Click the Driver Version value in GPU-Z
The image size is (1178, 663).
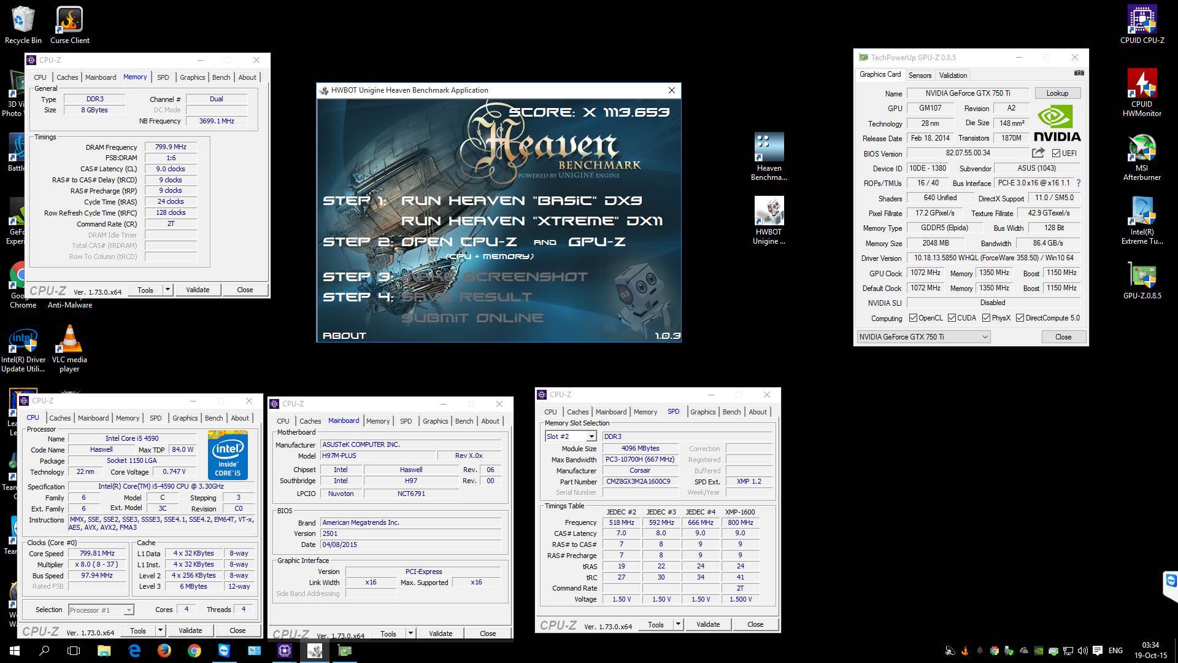click(994, 258)
